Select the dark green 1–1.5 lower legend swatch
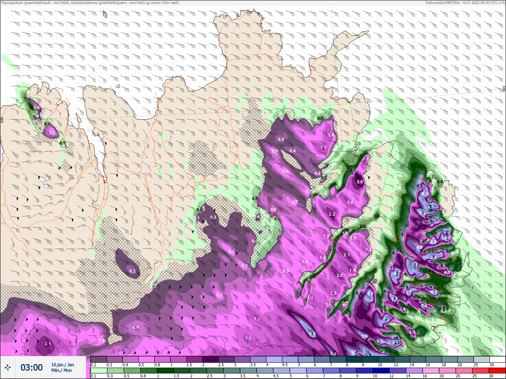 (165, 371)
